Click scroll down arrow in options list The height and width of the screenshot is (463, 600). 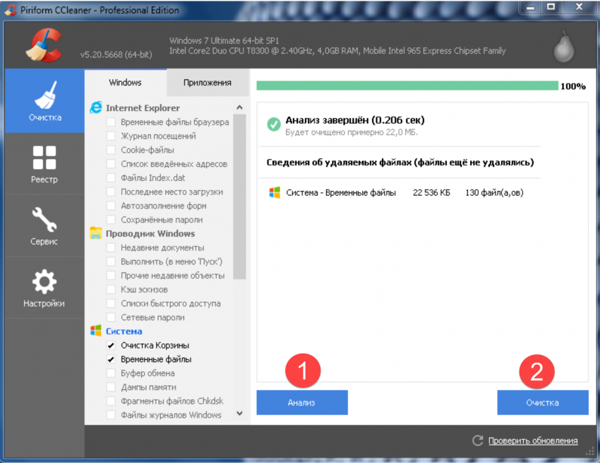pyautogui.click(x=239, y=414)
